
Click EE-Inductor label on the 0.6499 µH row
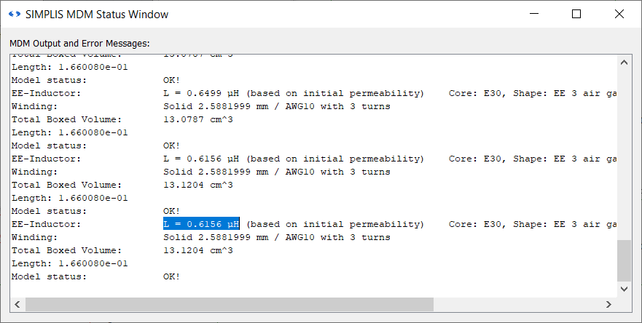[47, 93]
